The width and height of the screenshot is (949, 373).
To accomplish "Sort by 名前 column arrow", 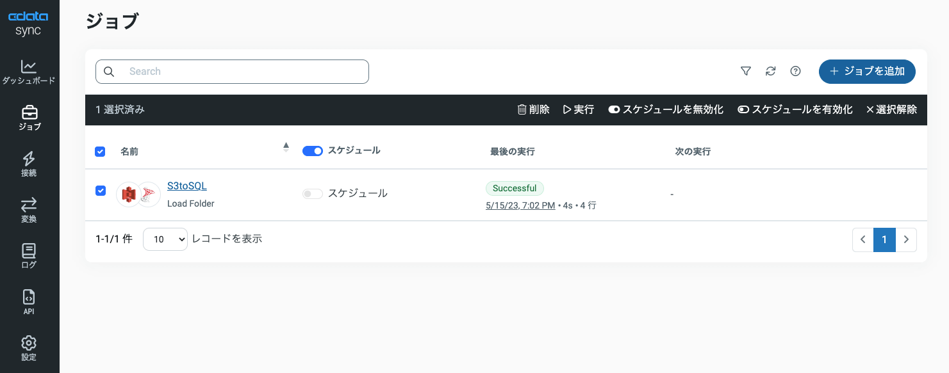I will point(286,147).
